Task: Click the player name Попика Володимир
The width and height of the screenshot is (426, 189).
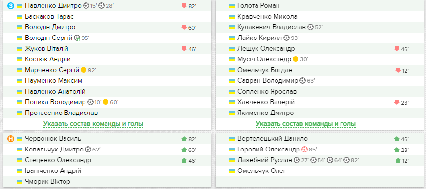Action: (55, 102)
